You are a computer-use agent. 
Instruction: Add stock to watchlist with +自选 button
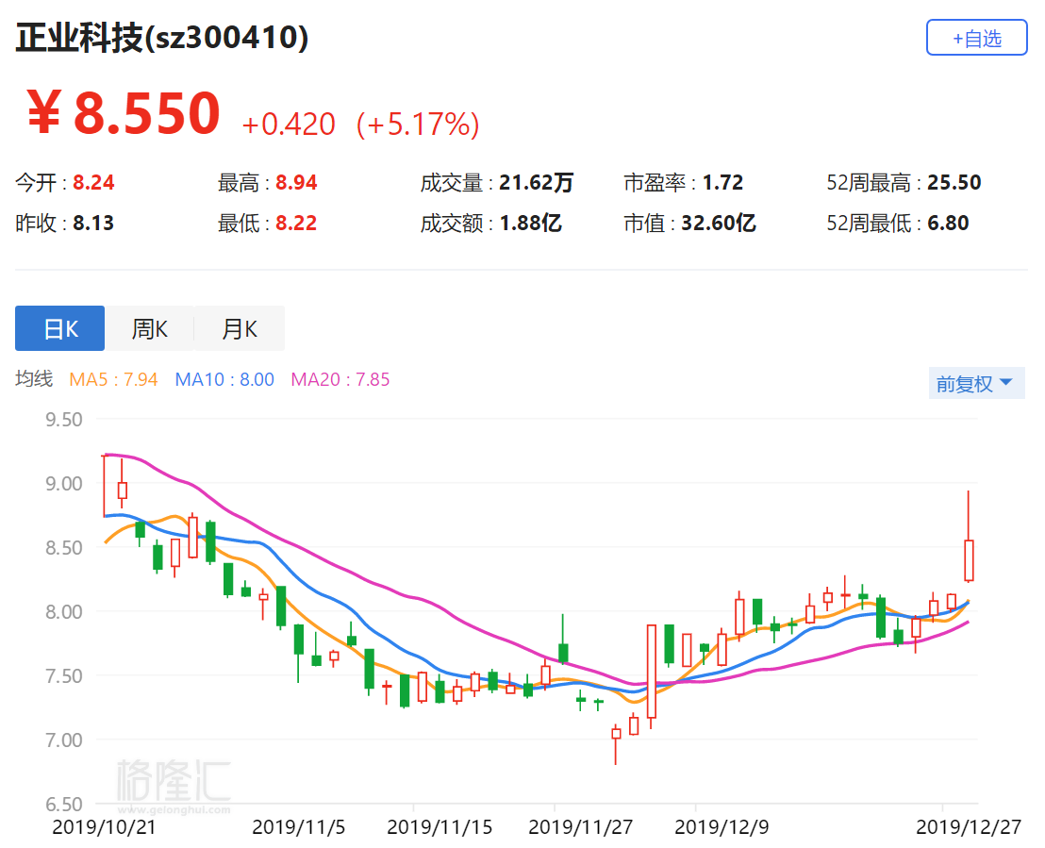[976, 38]
